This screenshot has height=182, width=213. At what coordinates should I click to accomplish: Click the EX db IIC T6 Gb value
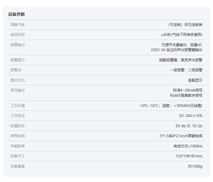[189, 126]
